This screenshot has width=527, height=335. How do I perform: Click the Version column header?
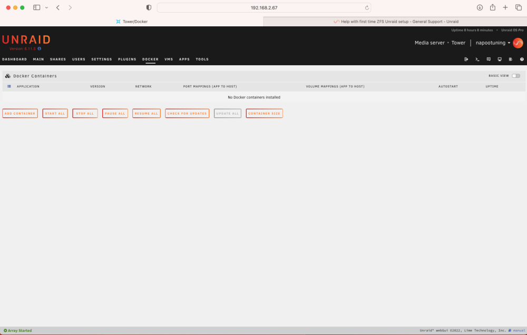[x=97, y=87]
